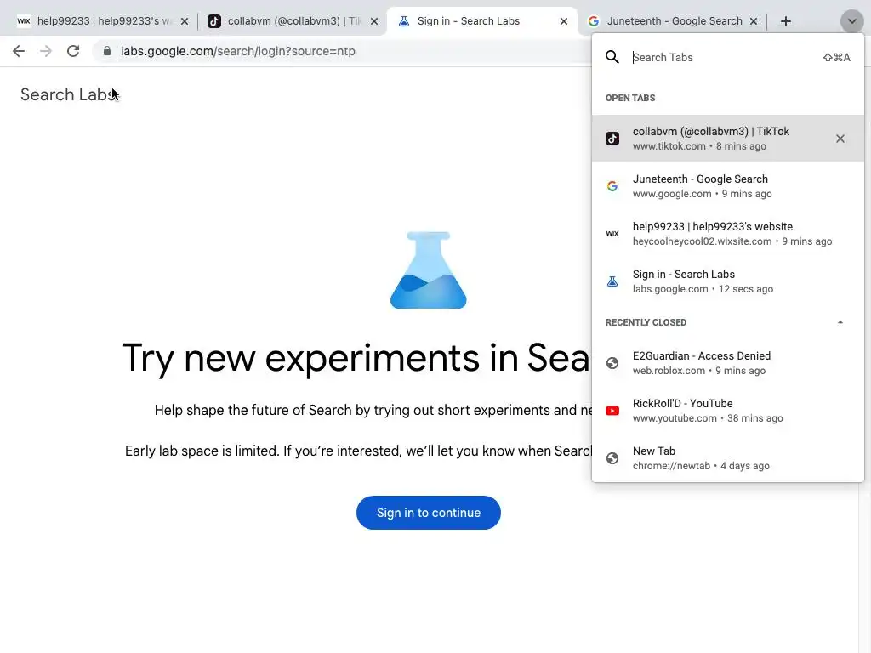Image resolution: width=871 pixels, height=653 pixels.
Task: Switch to the collabvm TikTok tab in the tab strip
Action: pos(293,21)
